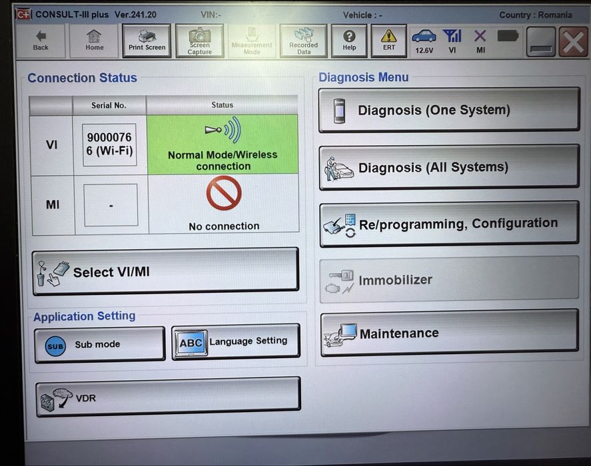
Task: Click the CONSULT-III plus app logo
Action: [x=23, y=15]
